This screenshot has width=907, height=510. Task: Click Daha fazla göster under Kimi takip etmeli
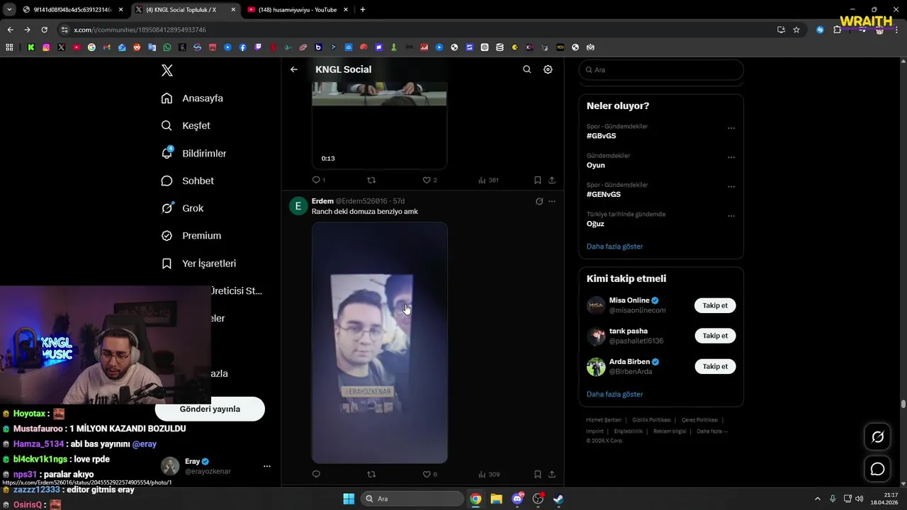pyautogui.click(x=614, y=394)
